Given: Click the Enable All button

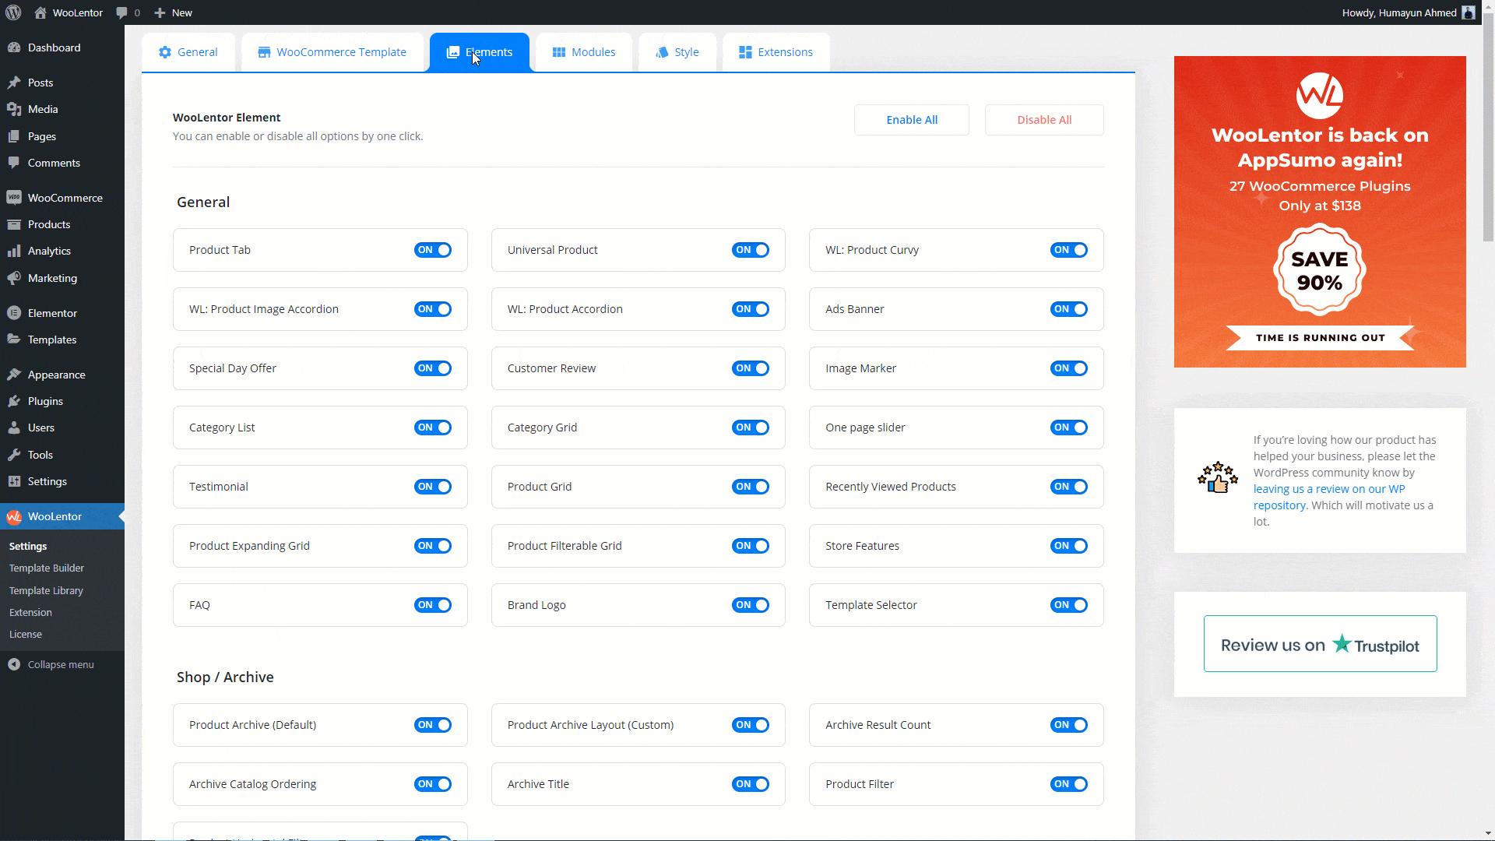Looking at the screenshot, I should click(911, 119).
